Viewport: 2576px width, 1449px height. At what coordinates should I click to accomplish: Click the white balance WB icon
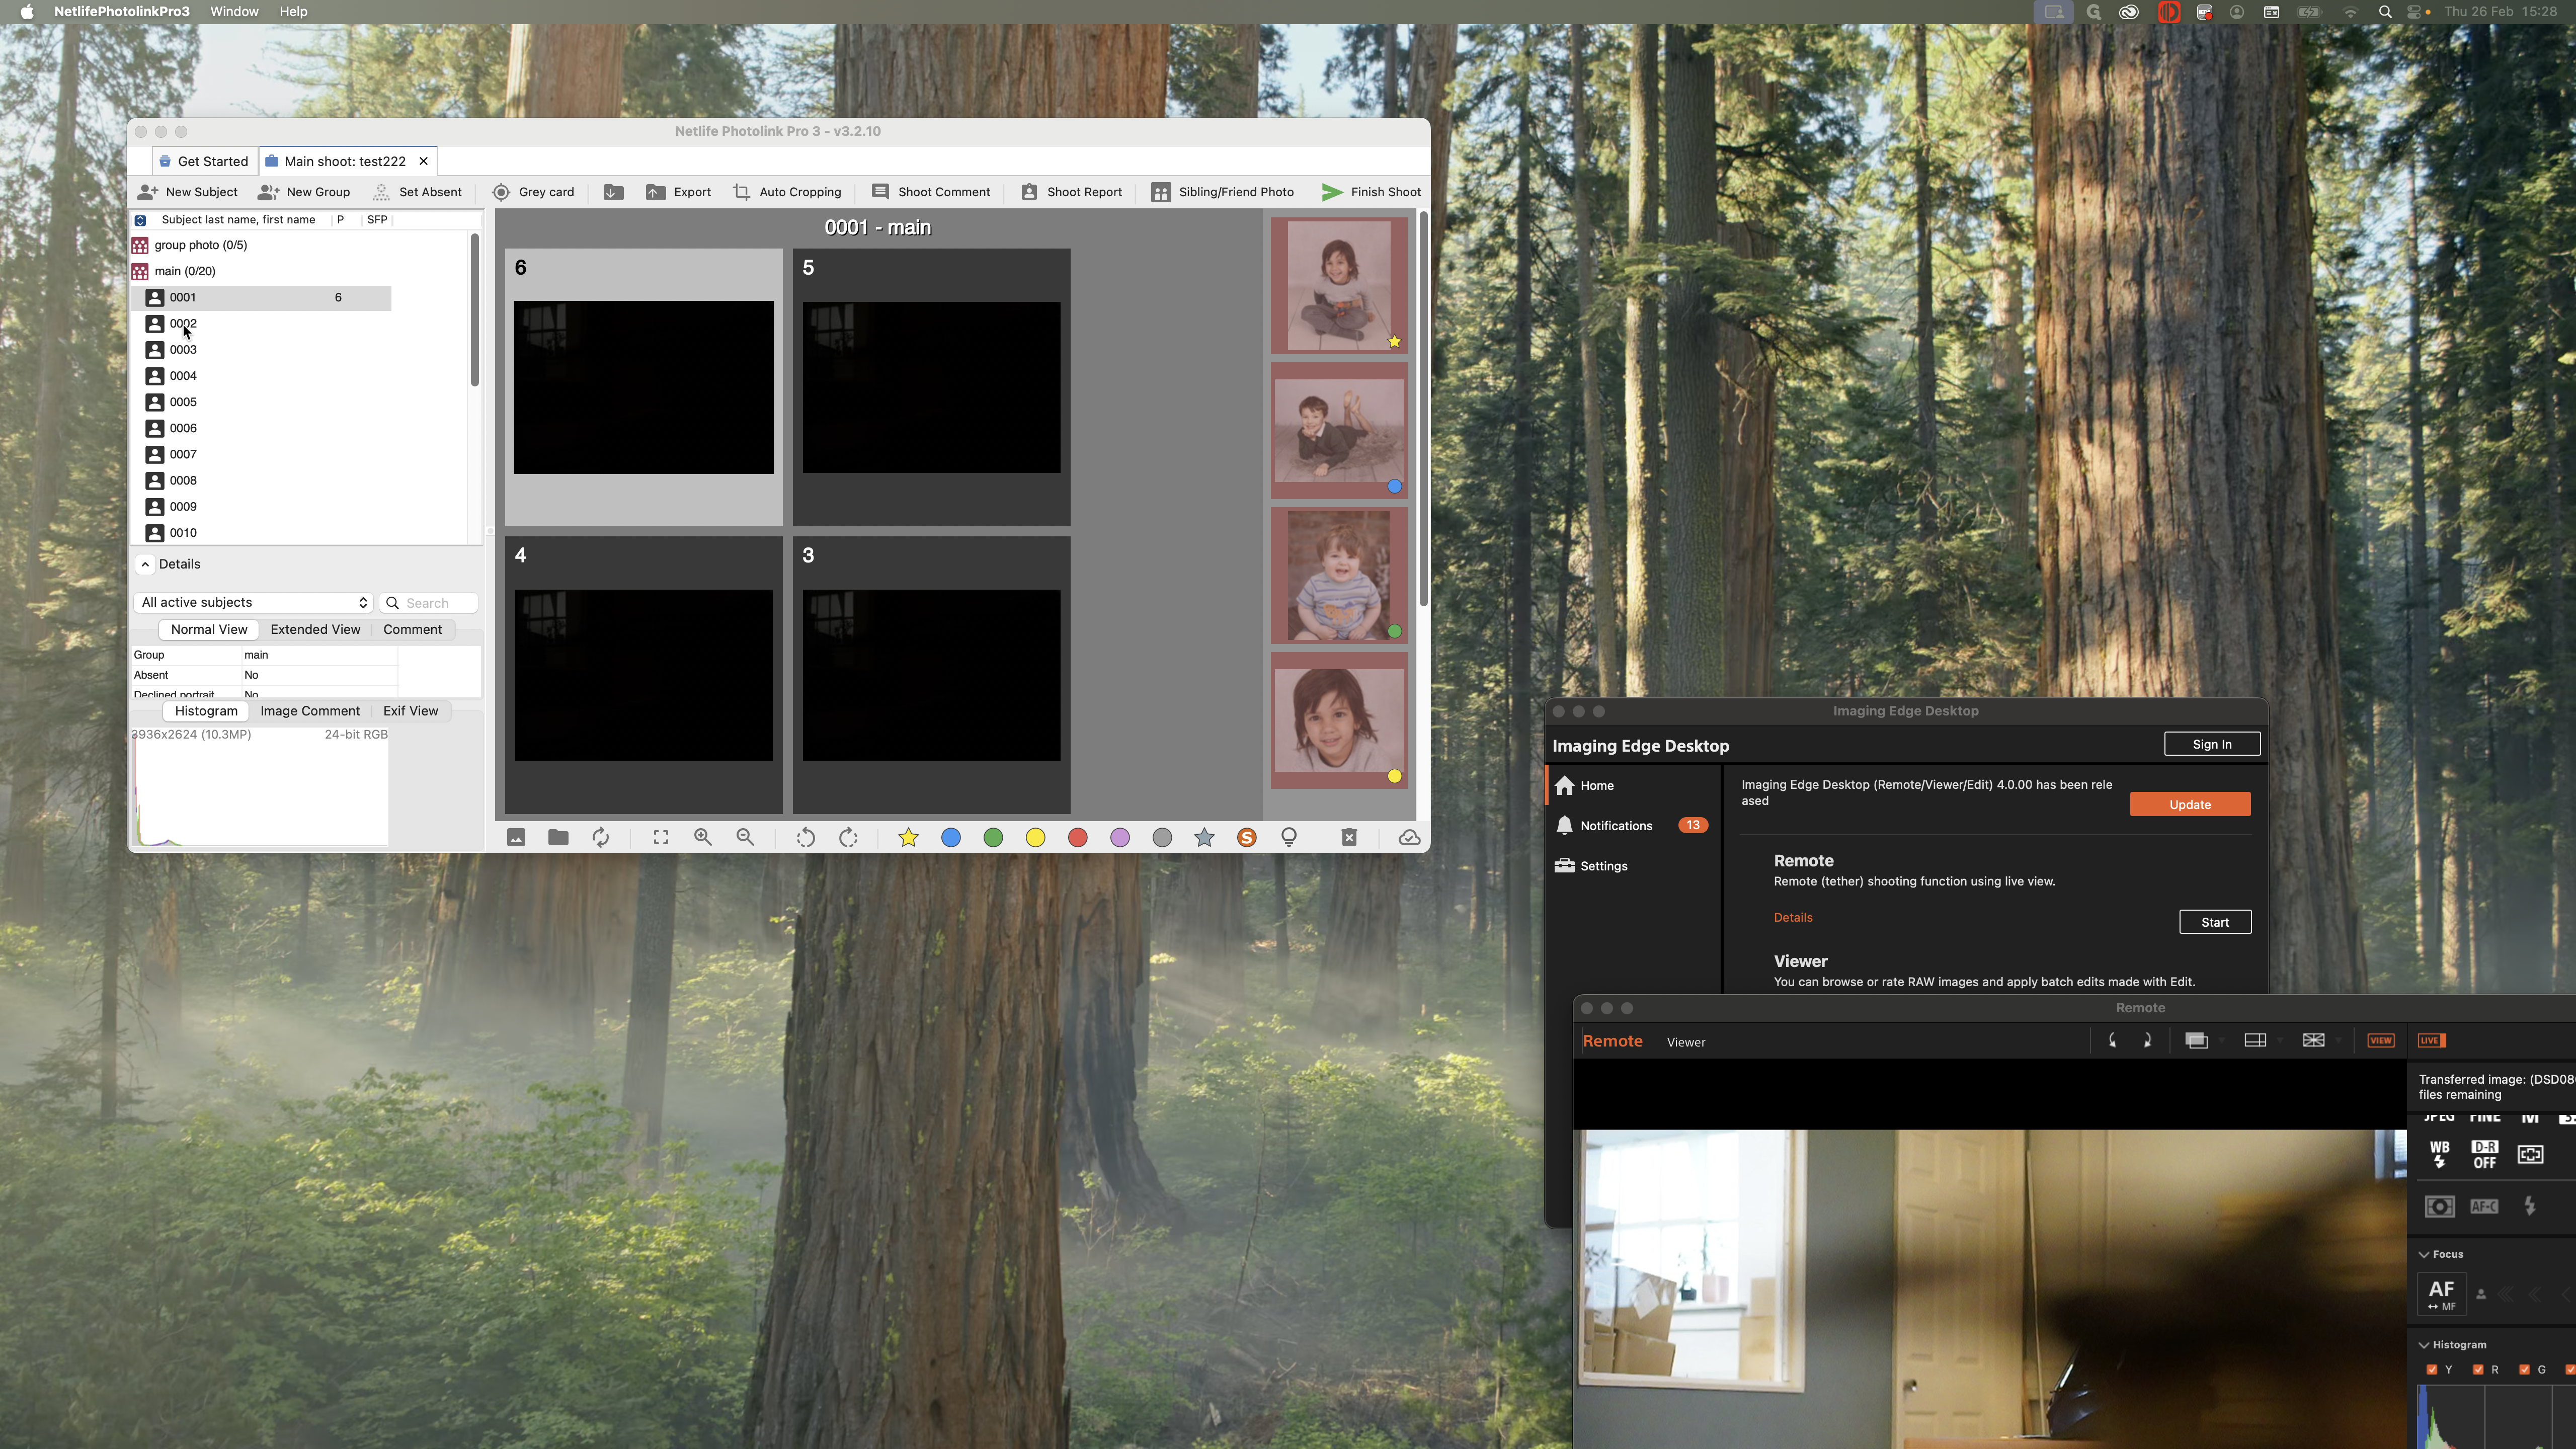pos(2439,1154)
